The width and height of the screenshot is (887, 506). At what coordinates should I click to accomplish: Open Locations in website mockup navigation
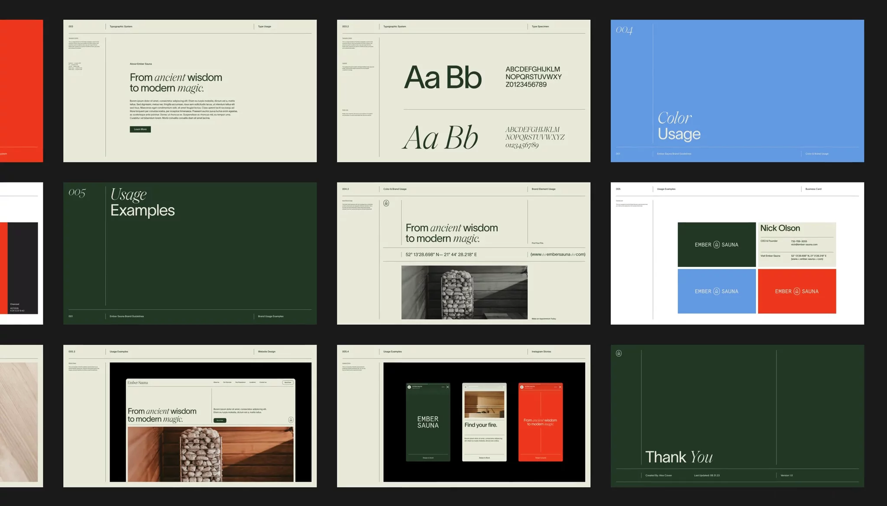pos(252,382)
